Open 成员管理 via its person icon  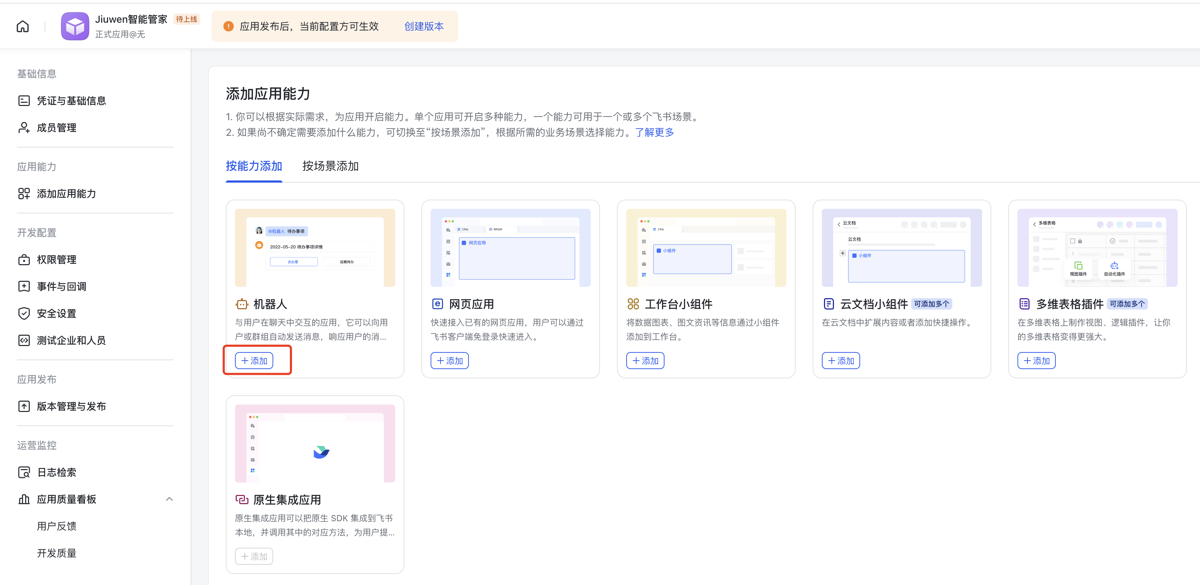[24, 127]
